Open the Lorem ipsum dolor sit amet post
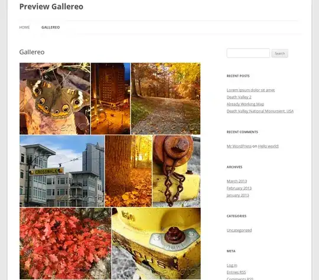 (x=250, y=90)
